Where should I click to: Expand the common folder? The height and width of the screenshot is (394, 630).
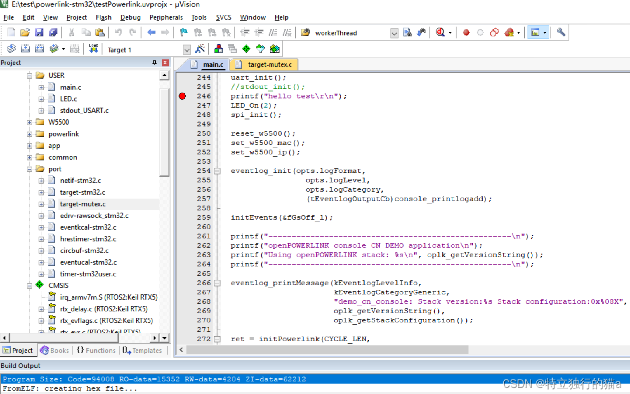pos(29,157)
